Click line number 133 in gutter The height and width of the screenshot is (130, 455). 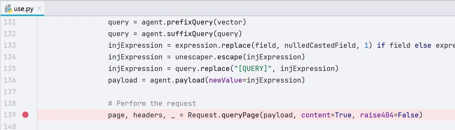[10, 45]
